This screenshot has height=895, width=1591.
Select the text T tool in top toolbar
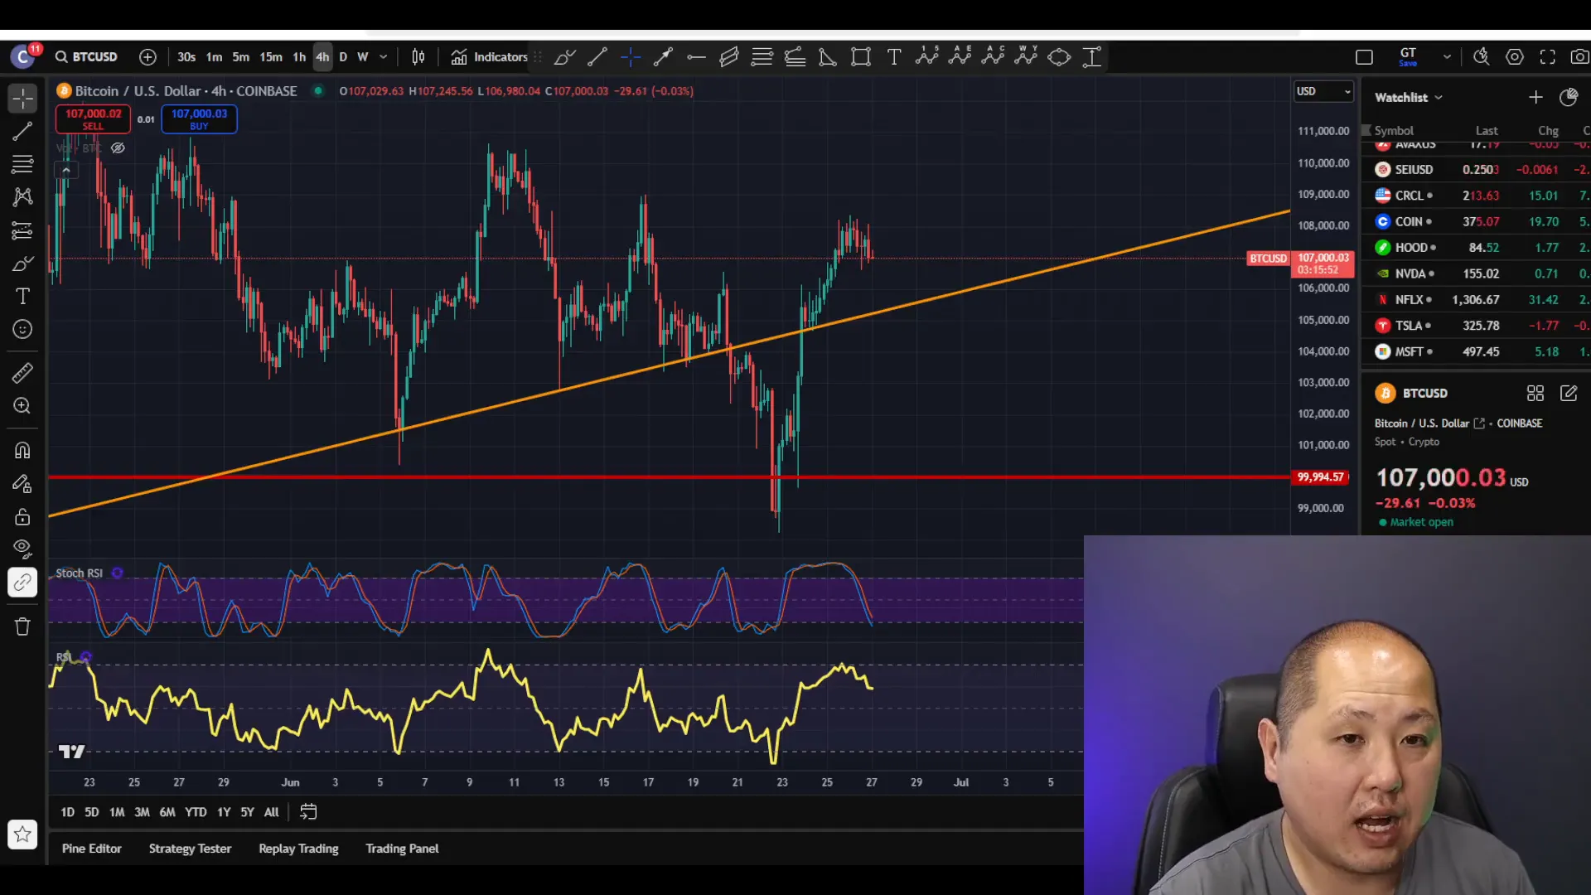894,57
